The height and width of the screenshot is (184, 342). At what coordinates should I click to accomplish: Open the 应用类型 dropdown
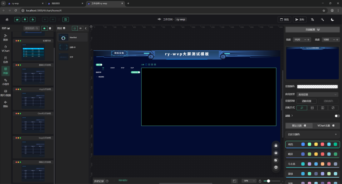coord(318,94)
